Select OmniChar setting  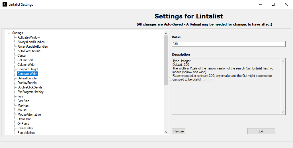pos(24,119)
